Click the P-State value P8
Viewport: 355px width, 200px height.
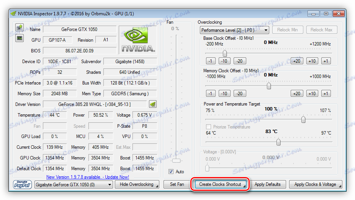pyautogui.click(x=145, y=126)
